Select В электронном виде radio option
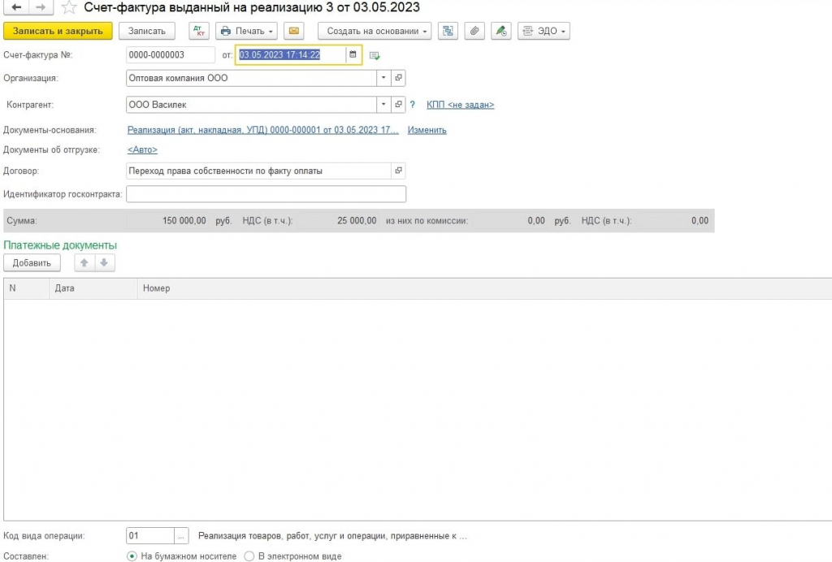Image resolution: width=832 pixels, height=562 pixels. point(249,556)
